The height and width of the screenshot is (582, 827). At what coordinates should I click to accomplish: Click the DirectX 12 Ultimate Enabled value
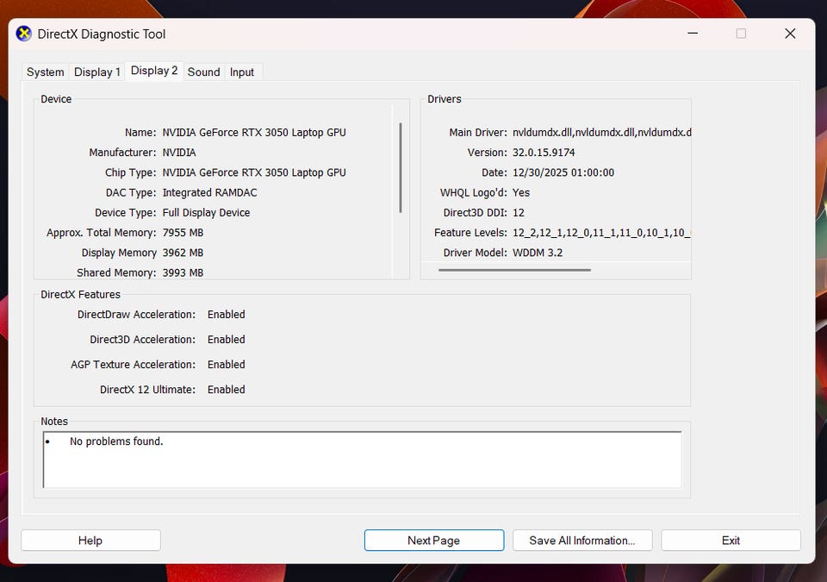pyautogui.click(x=227, y=390)
